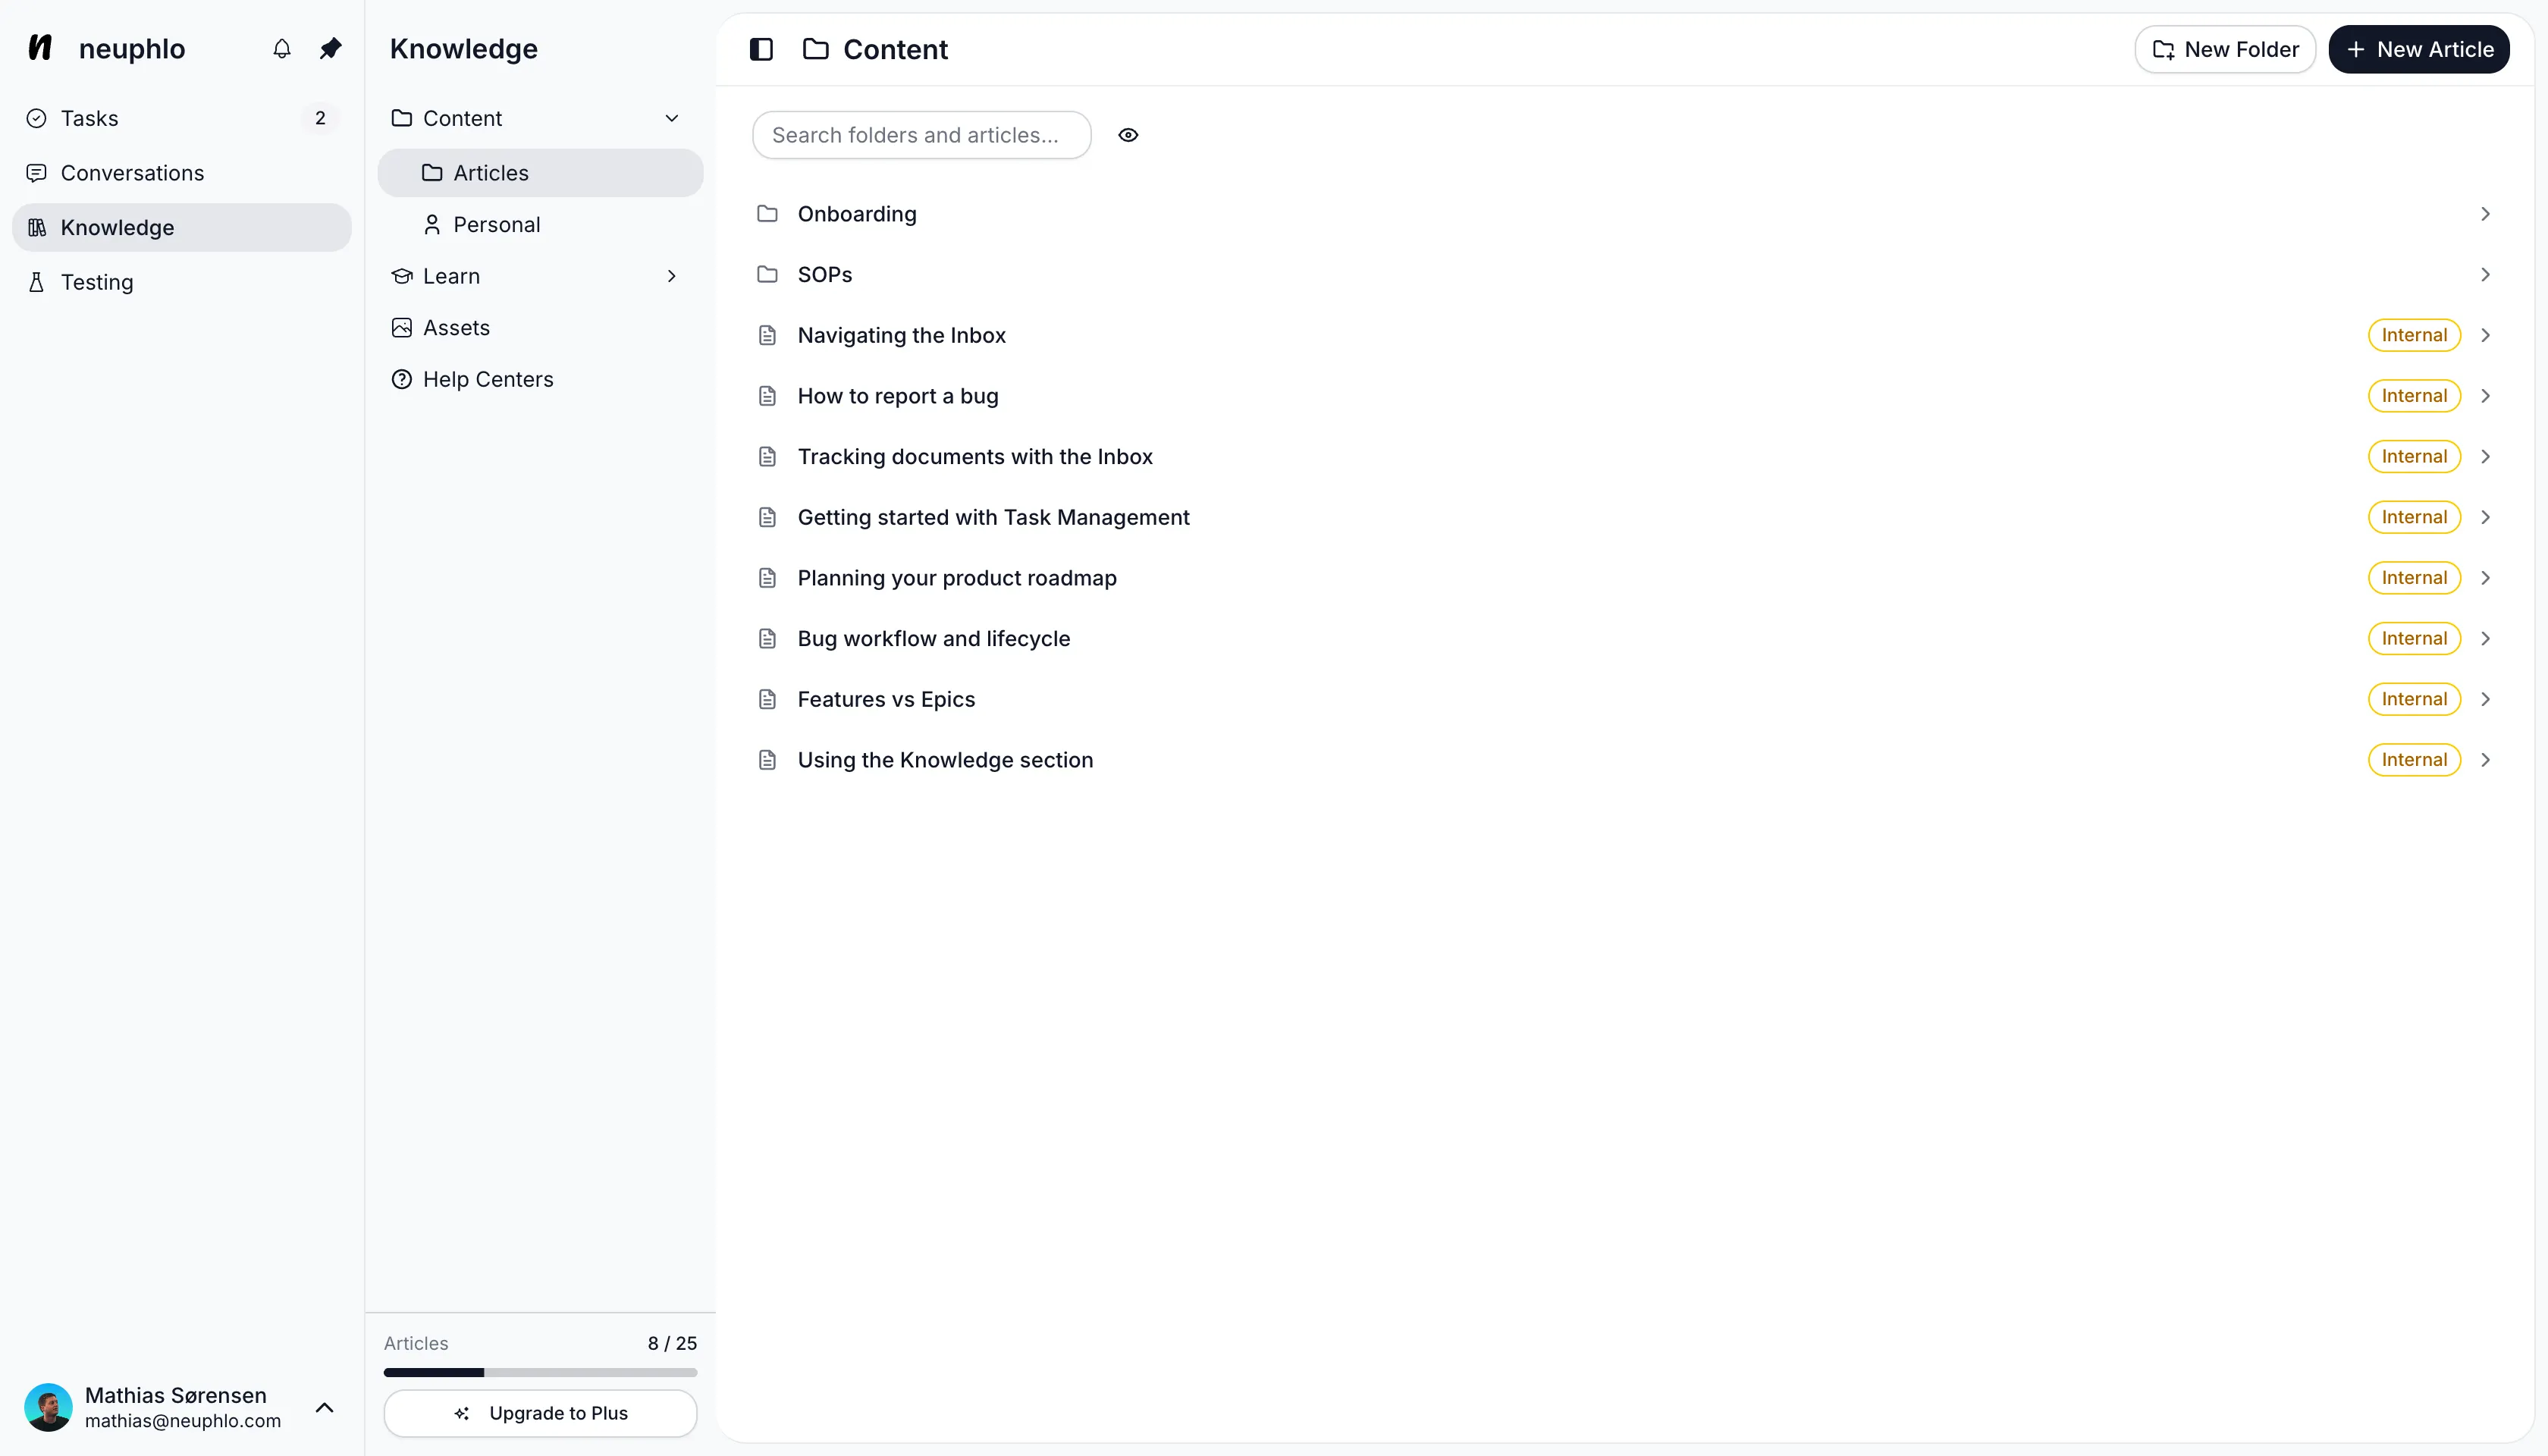The image size is (2548, 1456).
Task: Expand the Learn section arrow
Action: point(671,276)
